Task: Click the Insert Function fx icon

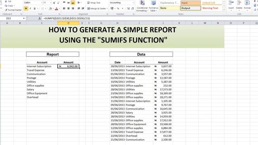Action: coord(40,19)
